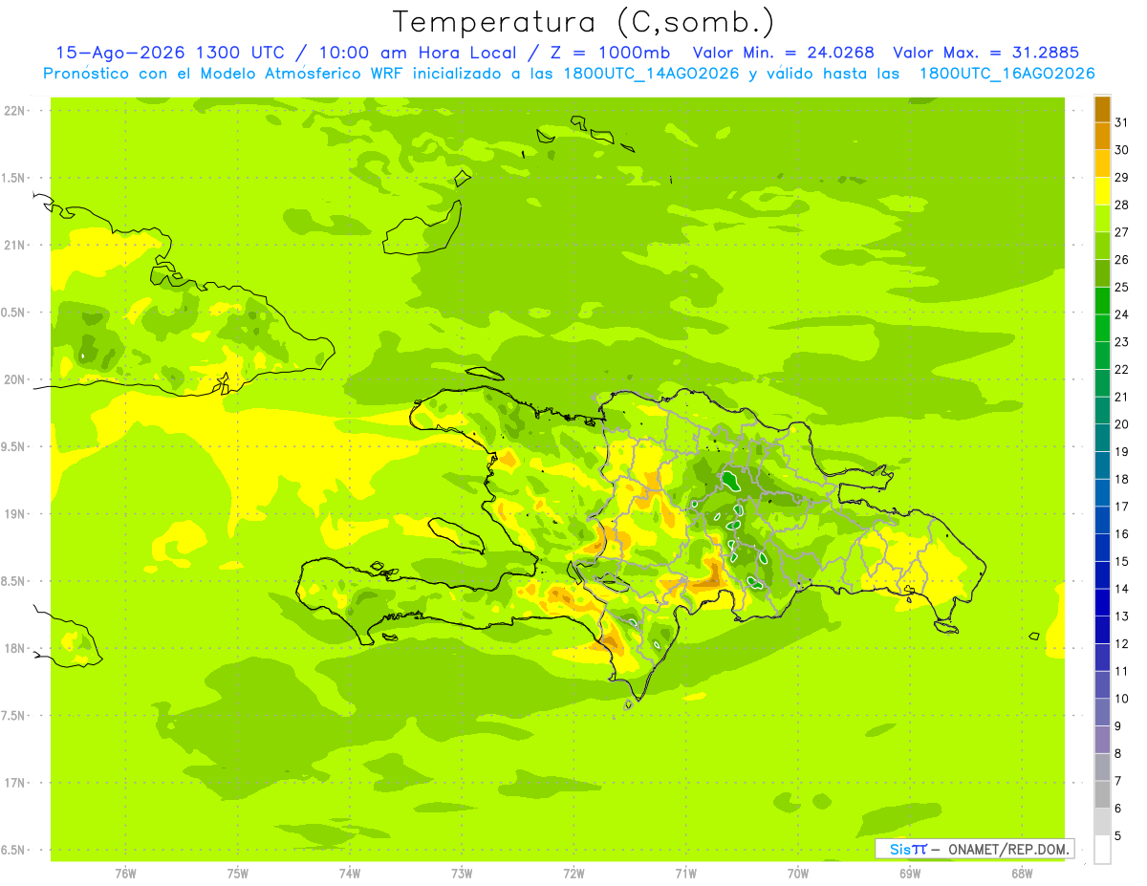Click the 22N latitude label
This screenshot has width=1147, height=886.
point(16,111)
